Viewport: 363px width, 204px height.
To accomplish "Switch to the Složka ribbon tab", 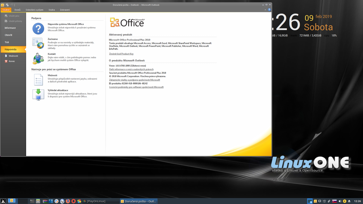I will coord(52,10).
